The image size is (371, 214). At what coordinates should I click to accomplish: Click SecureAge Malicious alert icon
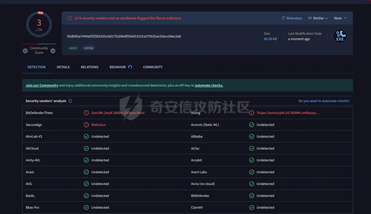(x=86, y=125)
